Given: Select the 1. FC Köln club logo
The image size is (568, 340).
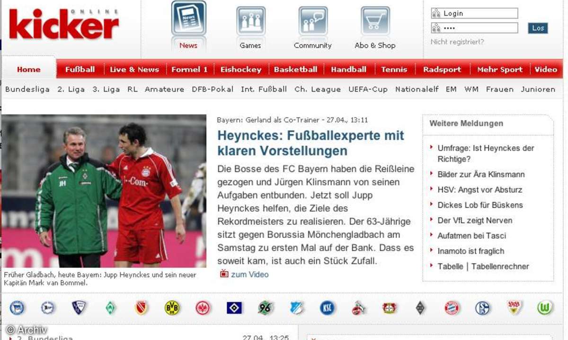Looking at the screenshot, I should coord(358,308).
